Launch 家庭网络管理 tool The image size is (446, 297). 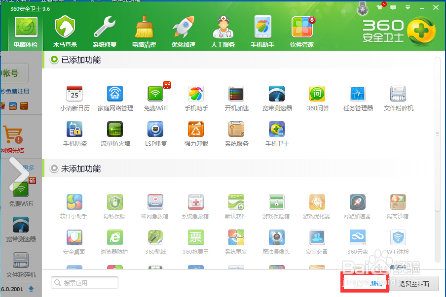tap(115, 98)
